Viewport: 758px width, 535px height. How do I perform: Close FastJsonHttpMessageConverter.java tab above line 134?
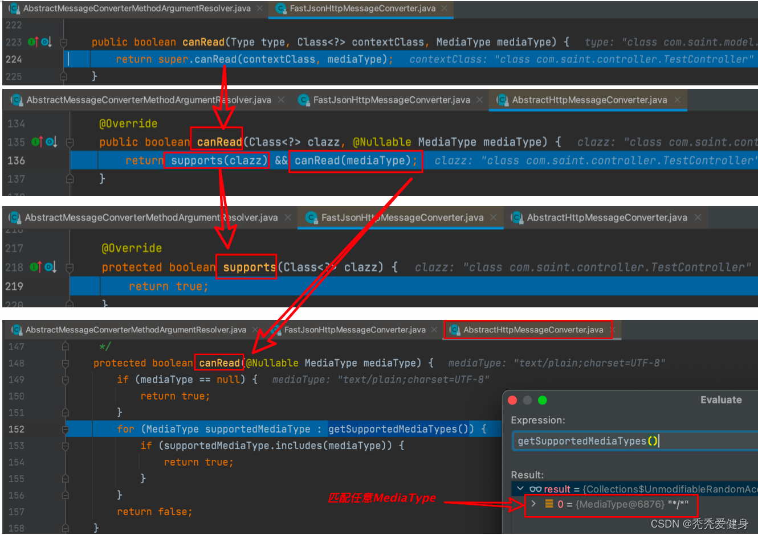click(x=480, y=100)
